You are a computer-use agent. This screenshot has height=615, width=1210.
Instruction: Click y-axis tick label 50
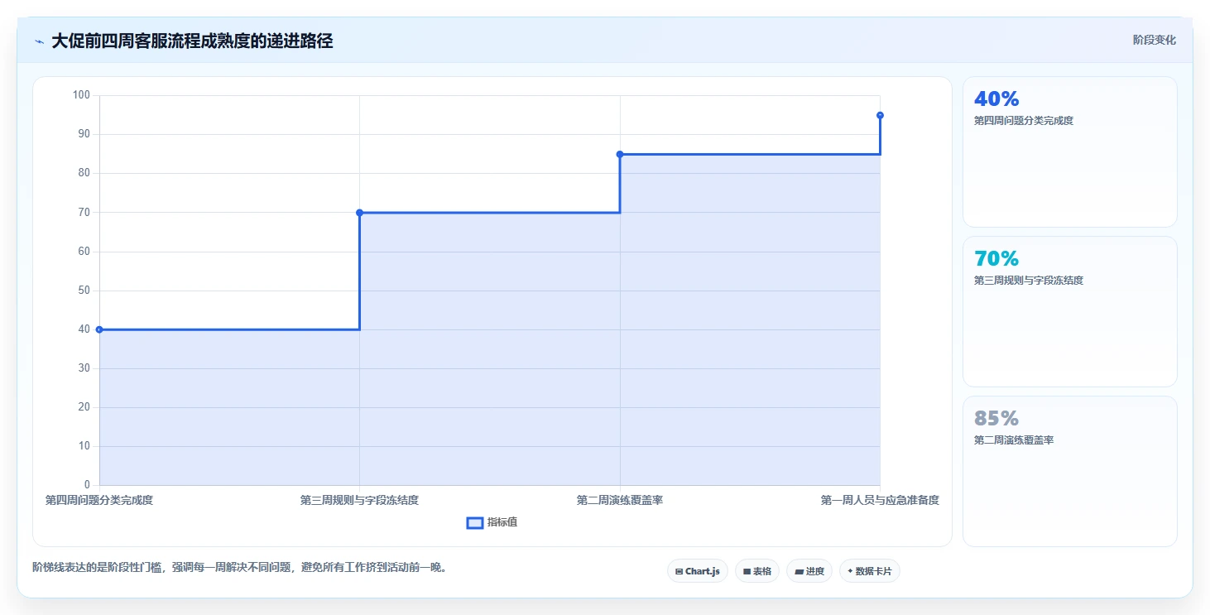[84, 291]
